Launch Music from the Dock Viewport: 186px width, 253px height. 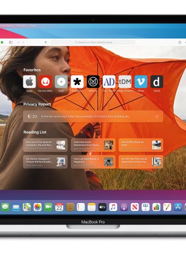point(113,207)
